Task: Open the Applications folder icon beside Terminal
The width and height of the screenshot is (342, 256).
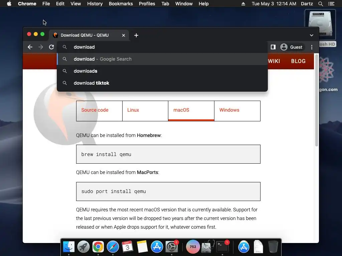Action: click(243, 247)
